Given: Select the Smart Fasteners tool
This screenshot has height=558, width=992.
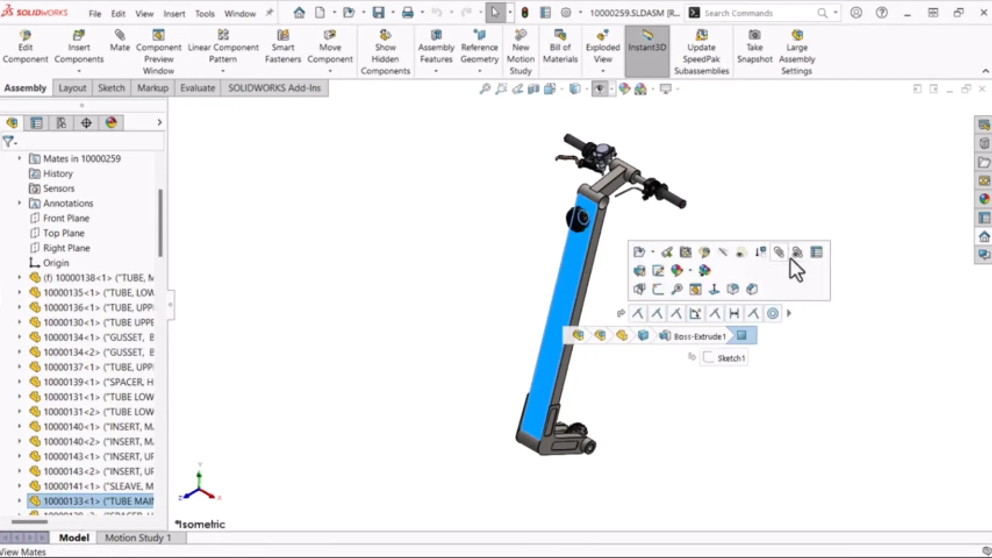Looking at the screenshot, I should [283, 47].
